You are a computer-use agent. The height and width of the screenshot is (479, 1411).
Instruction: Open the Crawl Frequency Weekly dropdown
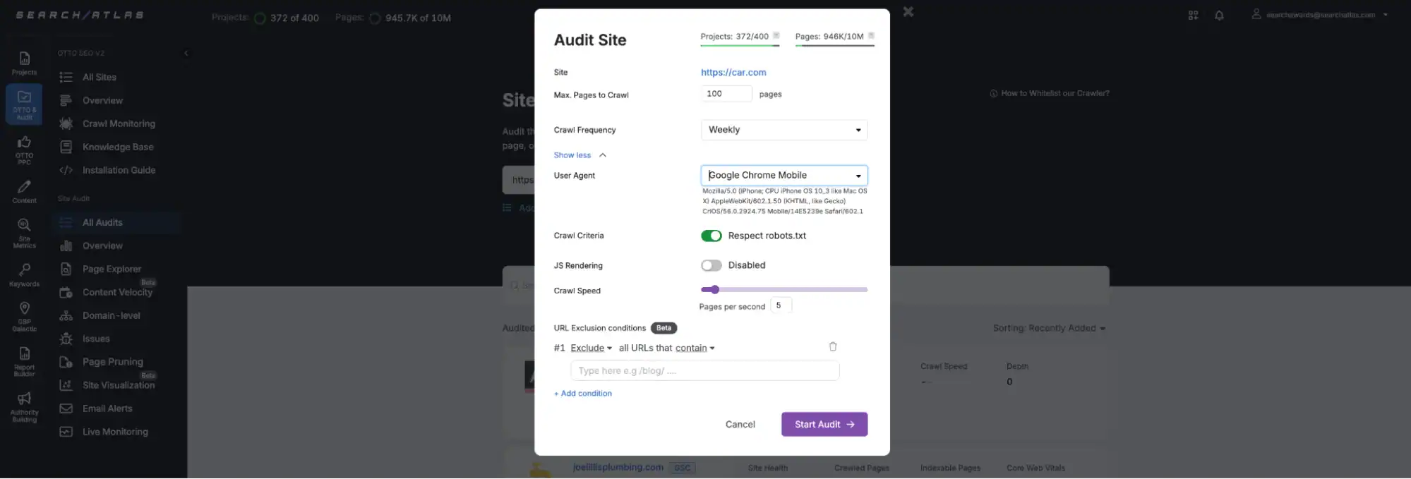click(783, 130)
